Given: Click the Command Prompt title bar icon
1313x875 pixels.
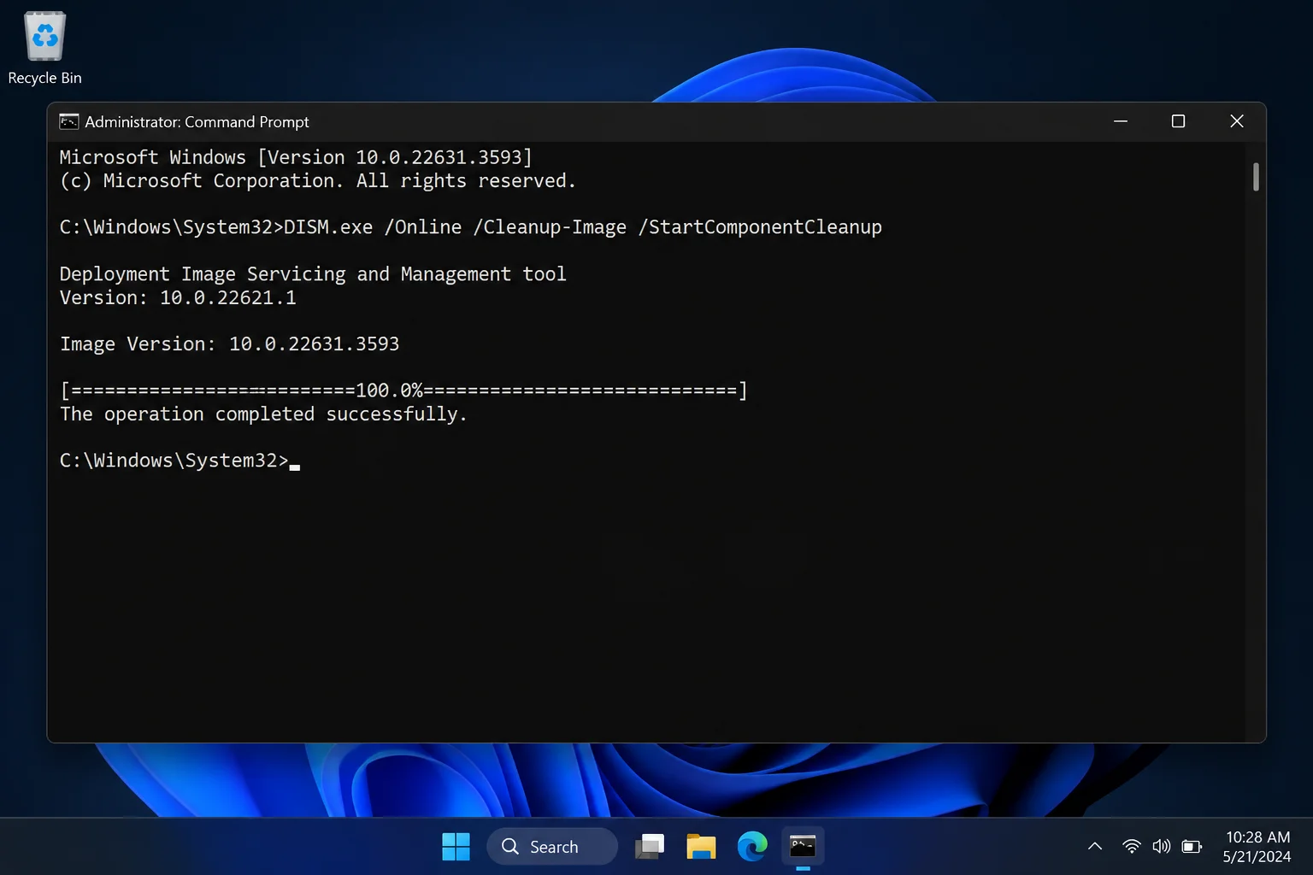Looking at the screenshot, I should click(69, 122).
